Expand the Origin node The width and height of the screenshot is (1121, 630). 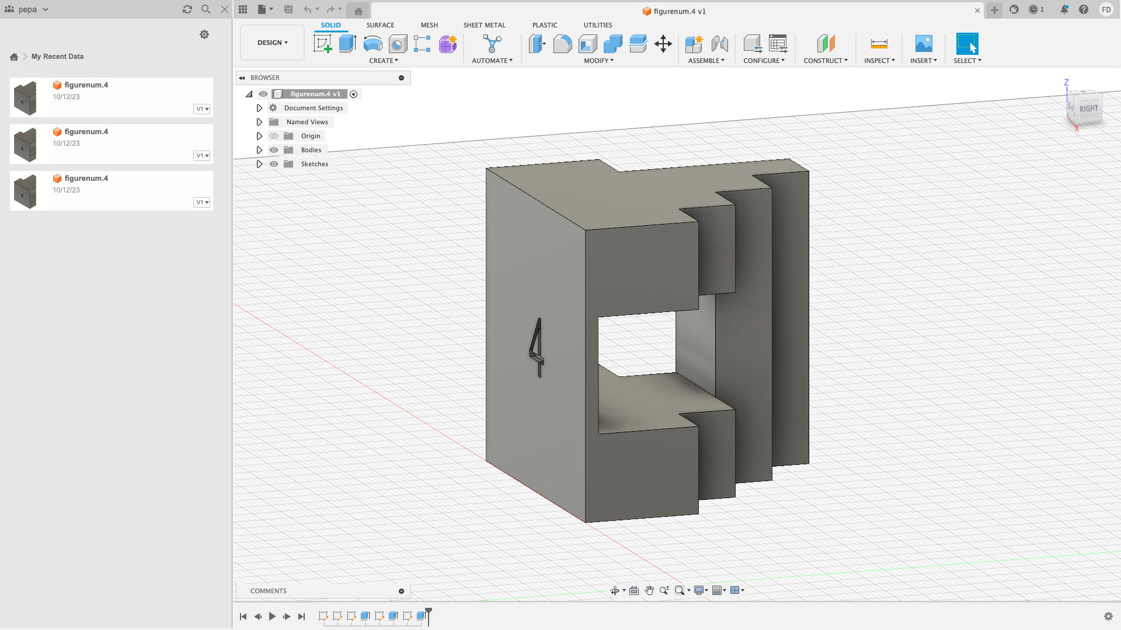click(x=259, y=136)
